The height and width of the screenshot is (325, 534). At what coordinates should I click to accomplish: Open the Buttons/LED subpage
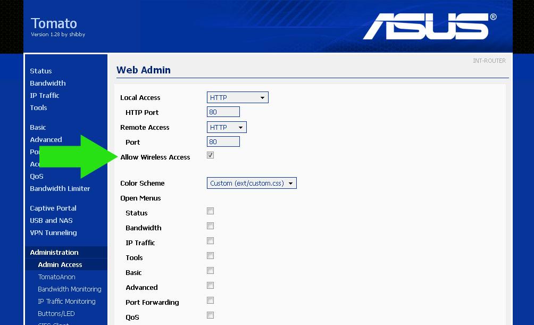(56, 314)
